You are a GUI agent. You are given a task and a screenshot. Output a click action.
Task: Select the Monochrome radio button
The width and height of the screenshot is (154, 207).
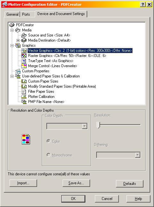(x=49, y=155)
